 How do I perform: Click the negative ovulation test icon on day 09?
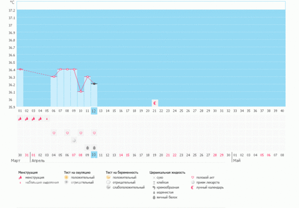pyautogui.click(x=74, y=141)
